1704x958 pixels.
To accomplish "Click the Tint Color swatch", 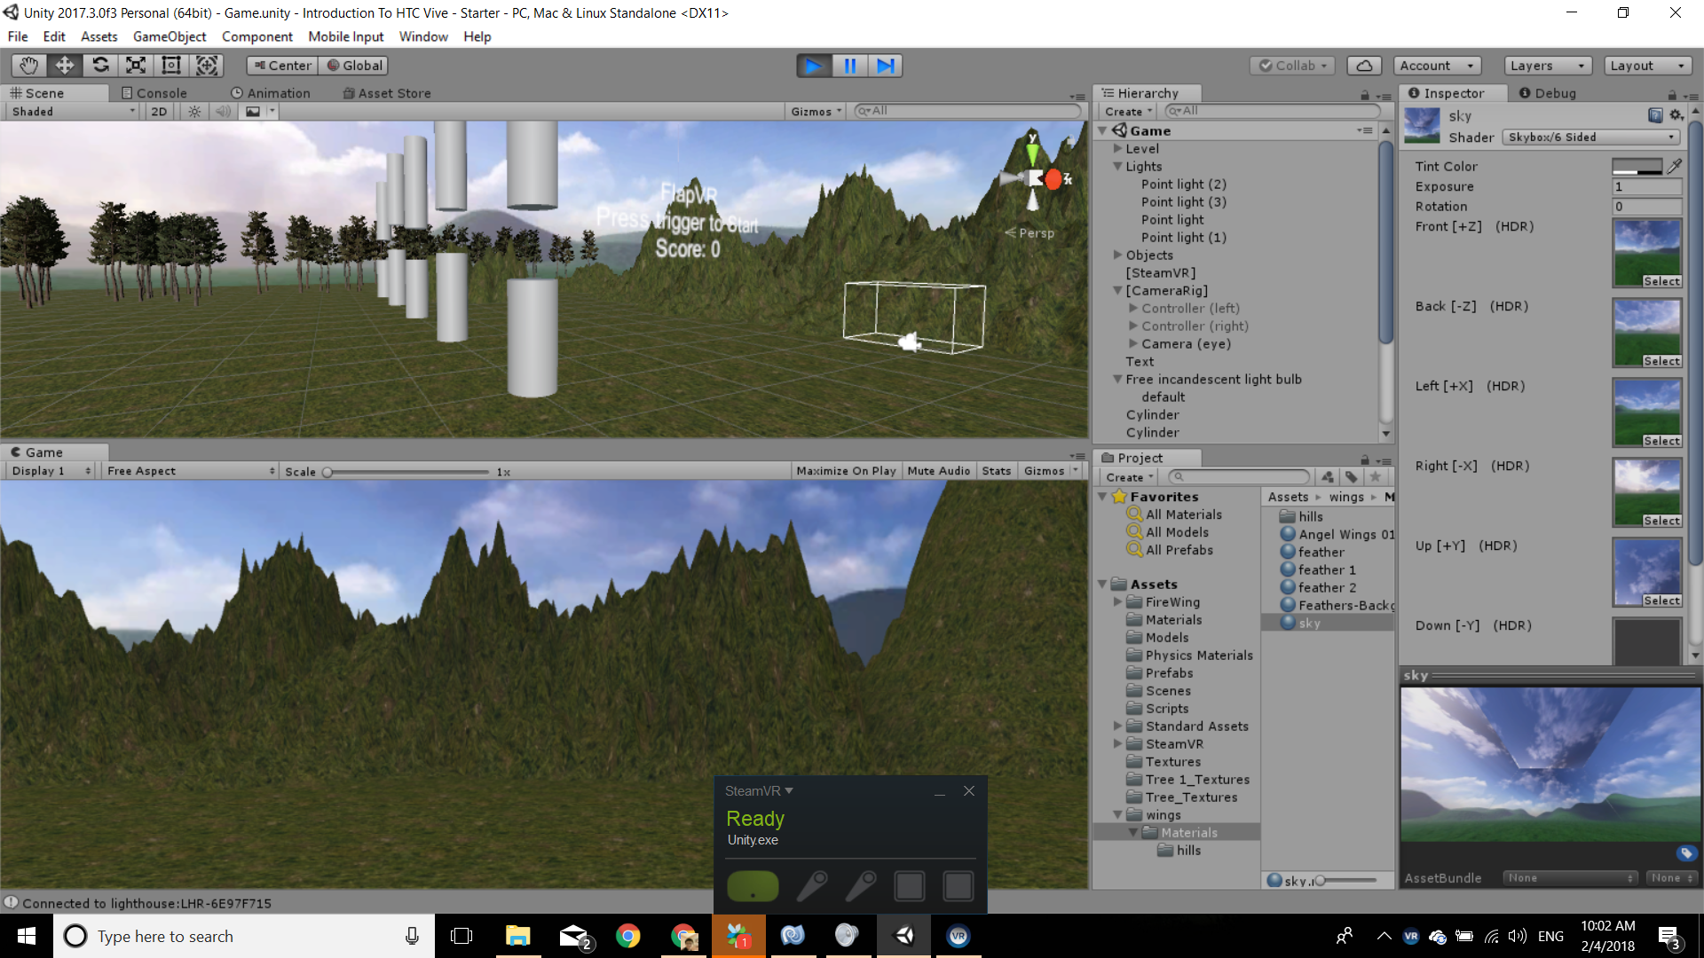I will point(1637,166).
